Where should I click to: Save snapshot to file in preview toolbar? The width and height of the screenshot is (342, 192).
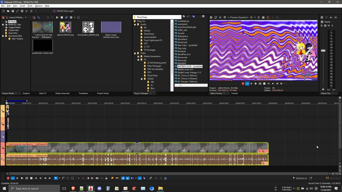click(263, 17)
